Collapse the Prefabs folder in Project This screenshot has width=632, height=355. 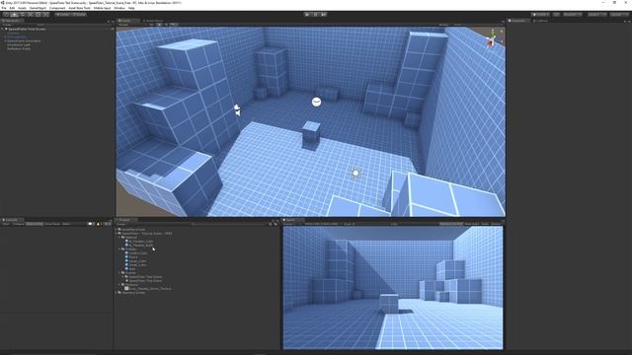120,249
